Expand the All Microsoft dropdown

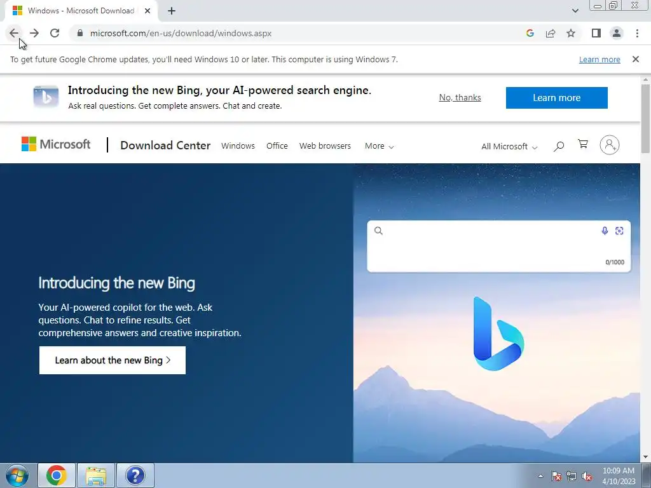point(509,147)
